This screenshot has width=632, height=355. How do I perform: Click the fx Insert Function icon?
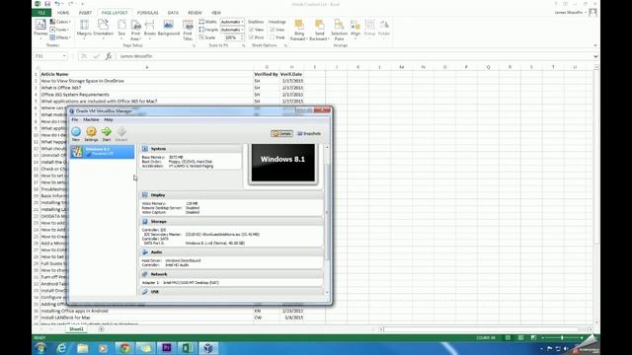pyautogui.click(x=109, y=56)
